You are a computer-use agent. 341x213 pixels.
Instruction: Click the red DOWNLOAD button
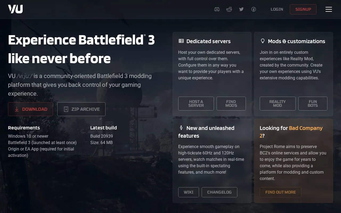(30, 109)
